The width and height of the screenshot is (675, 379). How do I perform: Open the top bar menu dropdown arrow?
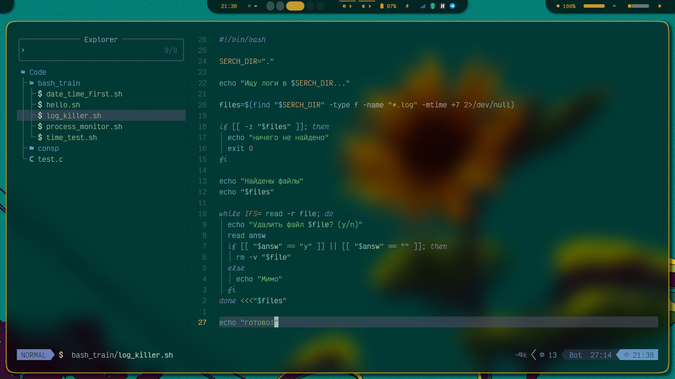pyautogui.click(x=256, y=6)
